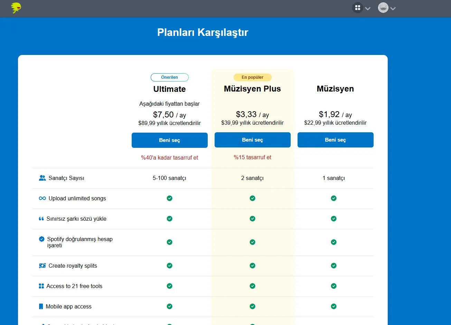Click the Müzisyen Plus plan title
The width and height of the screenshot is (451, 325).
(x=253, y=89)
